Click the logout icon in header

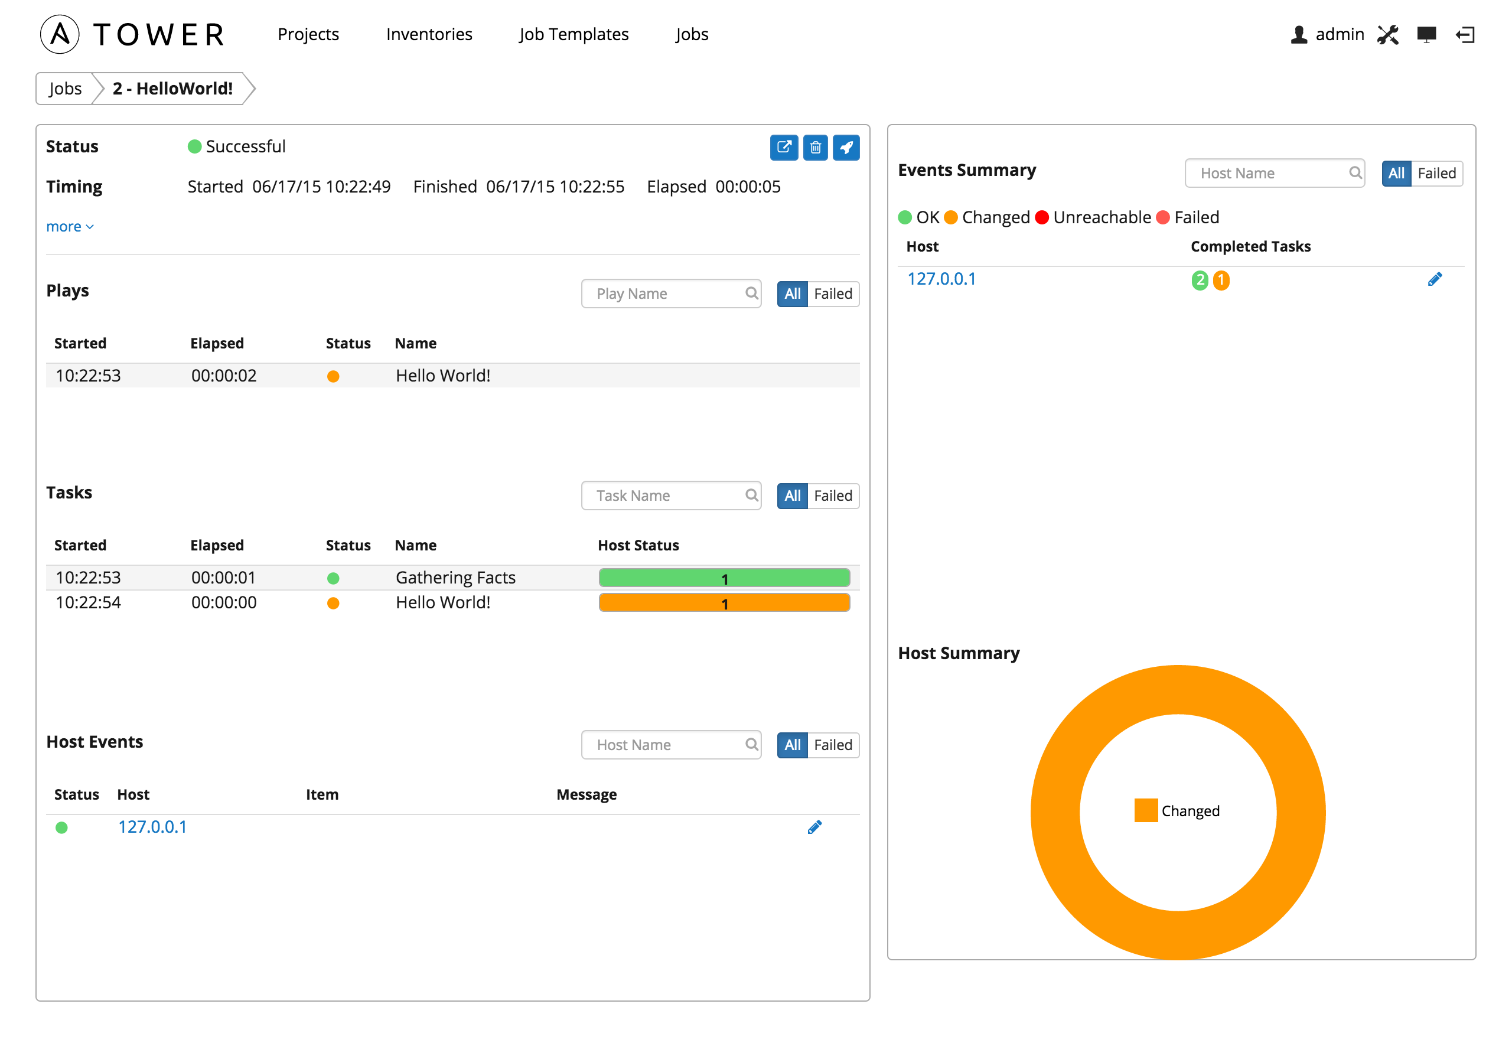point(1465,35)
